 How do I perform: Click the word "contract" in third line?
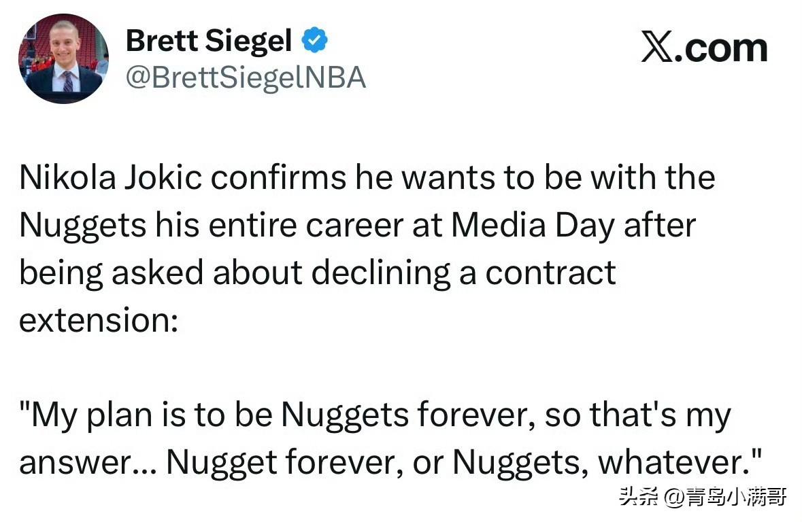coord(550,273)
